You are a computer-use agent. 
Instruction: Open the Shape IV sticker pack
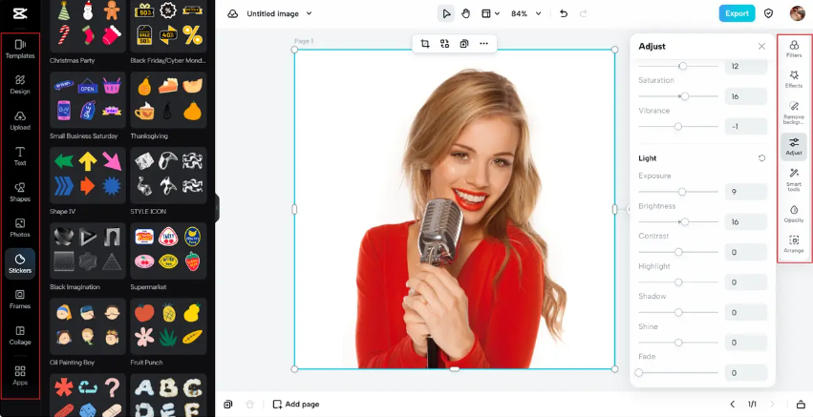click(x=88, y=176)
